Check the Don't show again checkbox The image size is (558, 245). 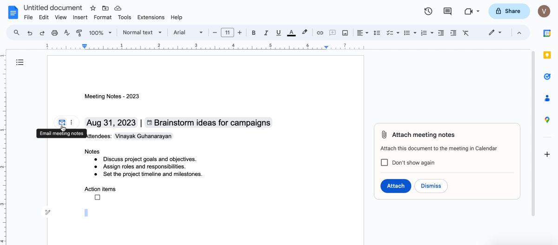(x=384, y=162)
